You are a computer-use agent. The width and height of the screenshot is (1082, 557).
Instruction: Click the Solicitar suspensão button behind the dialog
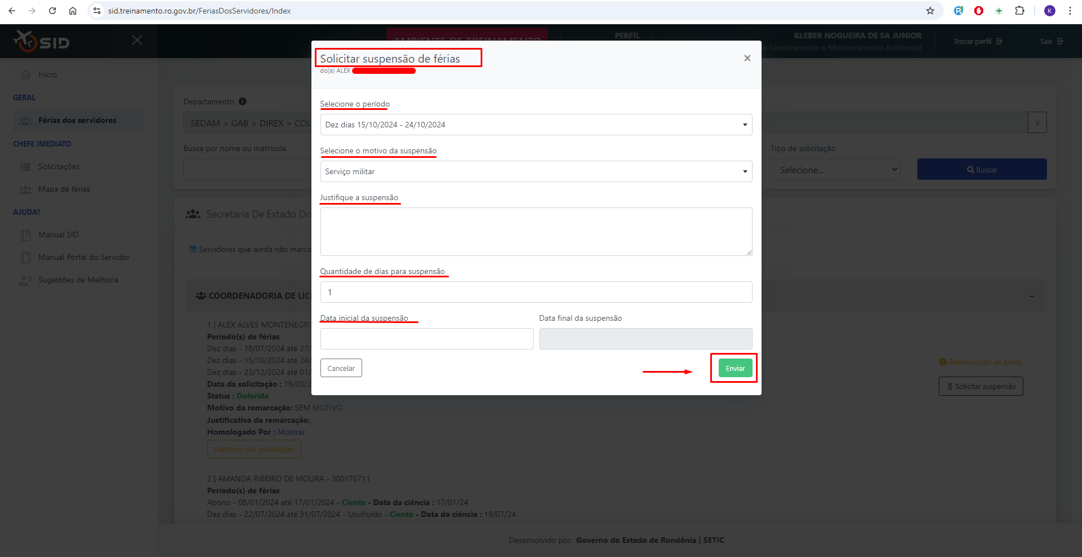[980, 386]
